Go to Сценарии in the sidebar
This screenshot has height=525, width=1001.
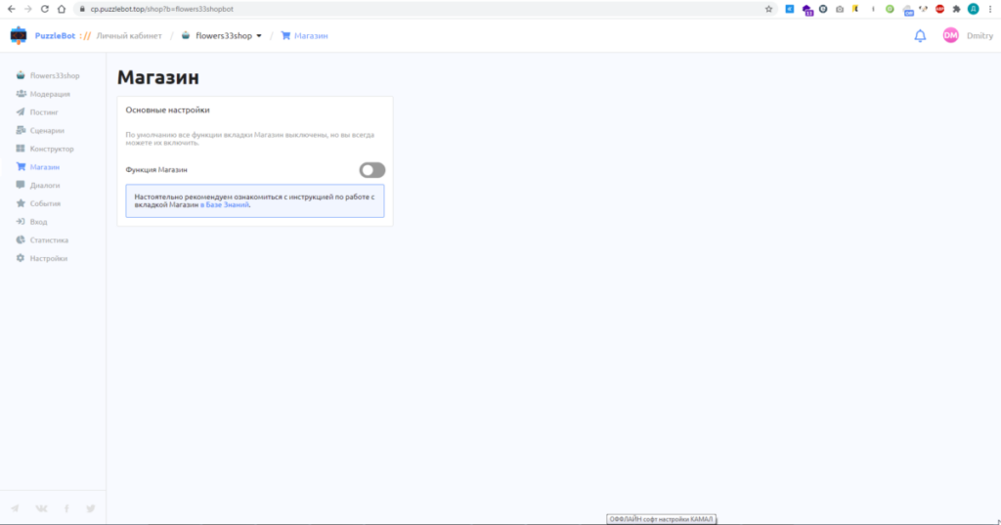pos(47,130)
